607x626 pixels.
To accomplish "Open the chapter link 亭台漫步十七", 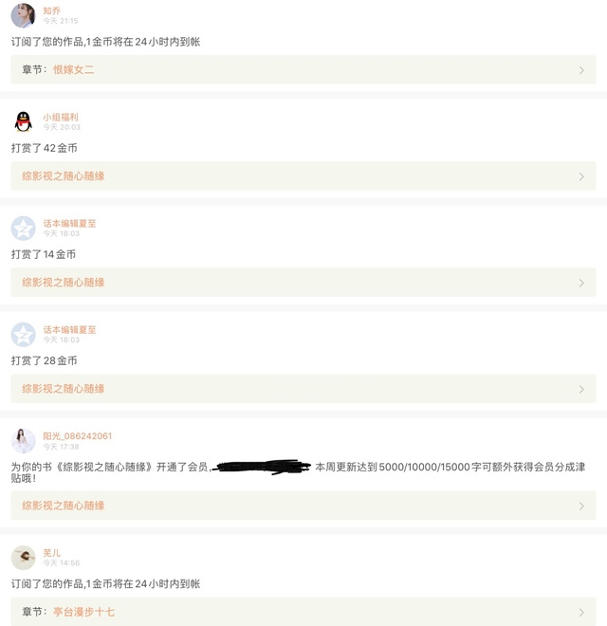I will point(83,613).
